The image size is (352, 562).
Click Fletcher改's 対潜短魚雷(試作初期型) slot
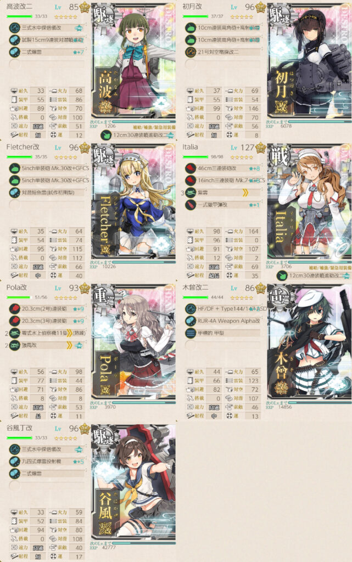point(47,193)
